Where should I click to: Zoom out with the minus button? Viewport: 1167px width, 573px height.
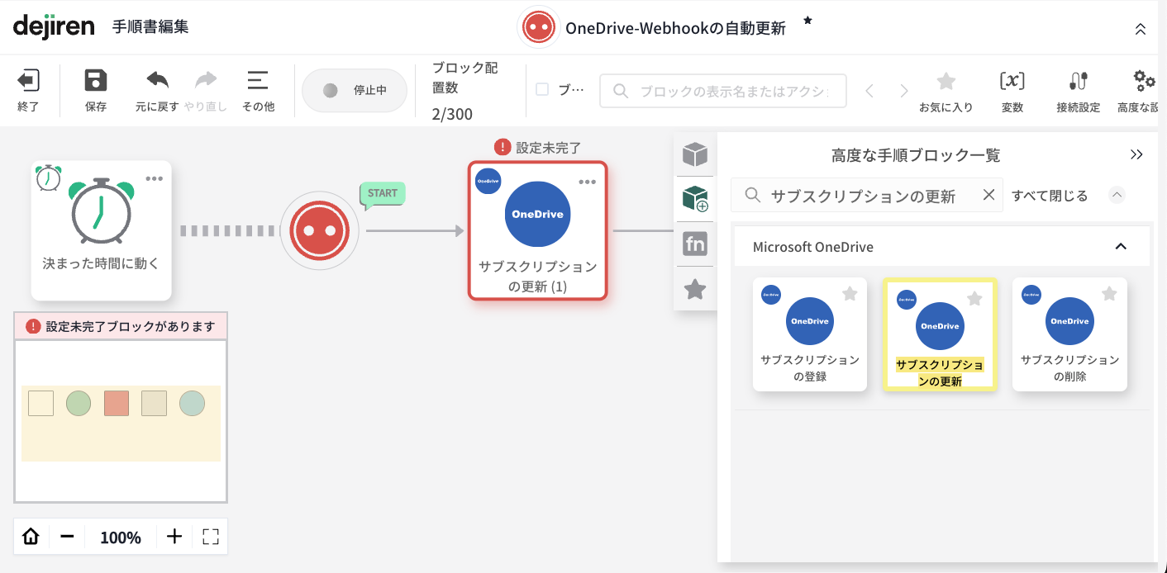pyautogui.click(x=67, y=537)
